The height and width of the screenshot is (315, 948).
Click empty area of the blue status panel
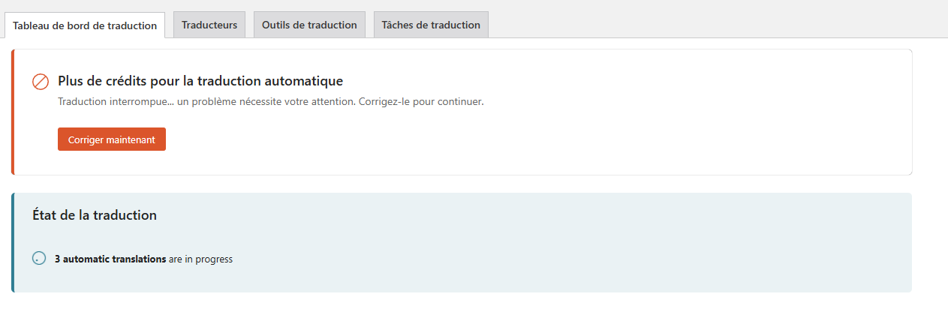click(x=600, y=240)
